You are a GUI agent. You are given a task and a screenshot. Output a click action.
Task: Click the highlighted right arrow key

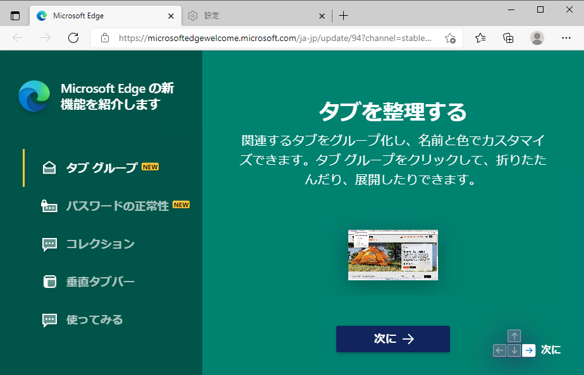[x=528, y=350]
